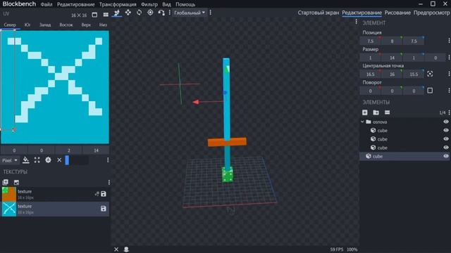Click the person icon in the bottom status bar
Viewport: 451px width, 253px height.
coord(126,249)
